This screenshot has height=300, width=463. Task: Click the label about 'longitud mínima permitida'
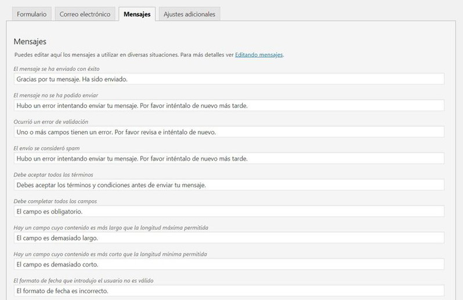[x=110, y=254]
